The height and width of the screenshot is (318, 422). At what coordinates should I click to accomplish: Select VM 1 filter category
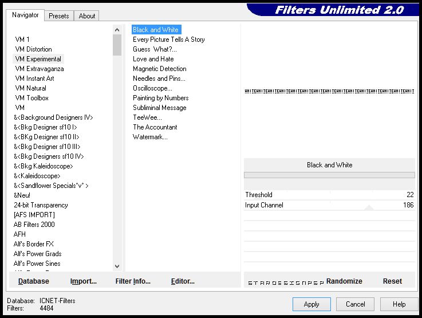(x=22, y=40)
